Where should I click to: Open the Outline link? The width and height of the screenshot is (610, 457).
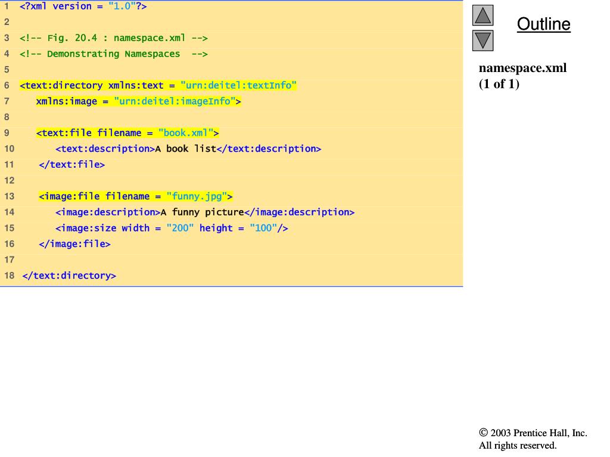[543, 24]
